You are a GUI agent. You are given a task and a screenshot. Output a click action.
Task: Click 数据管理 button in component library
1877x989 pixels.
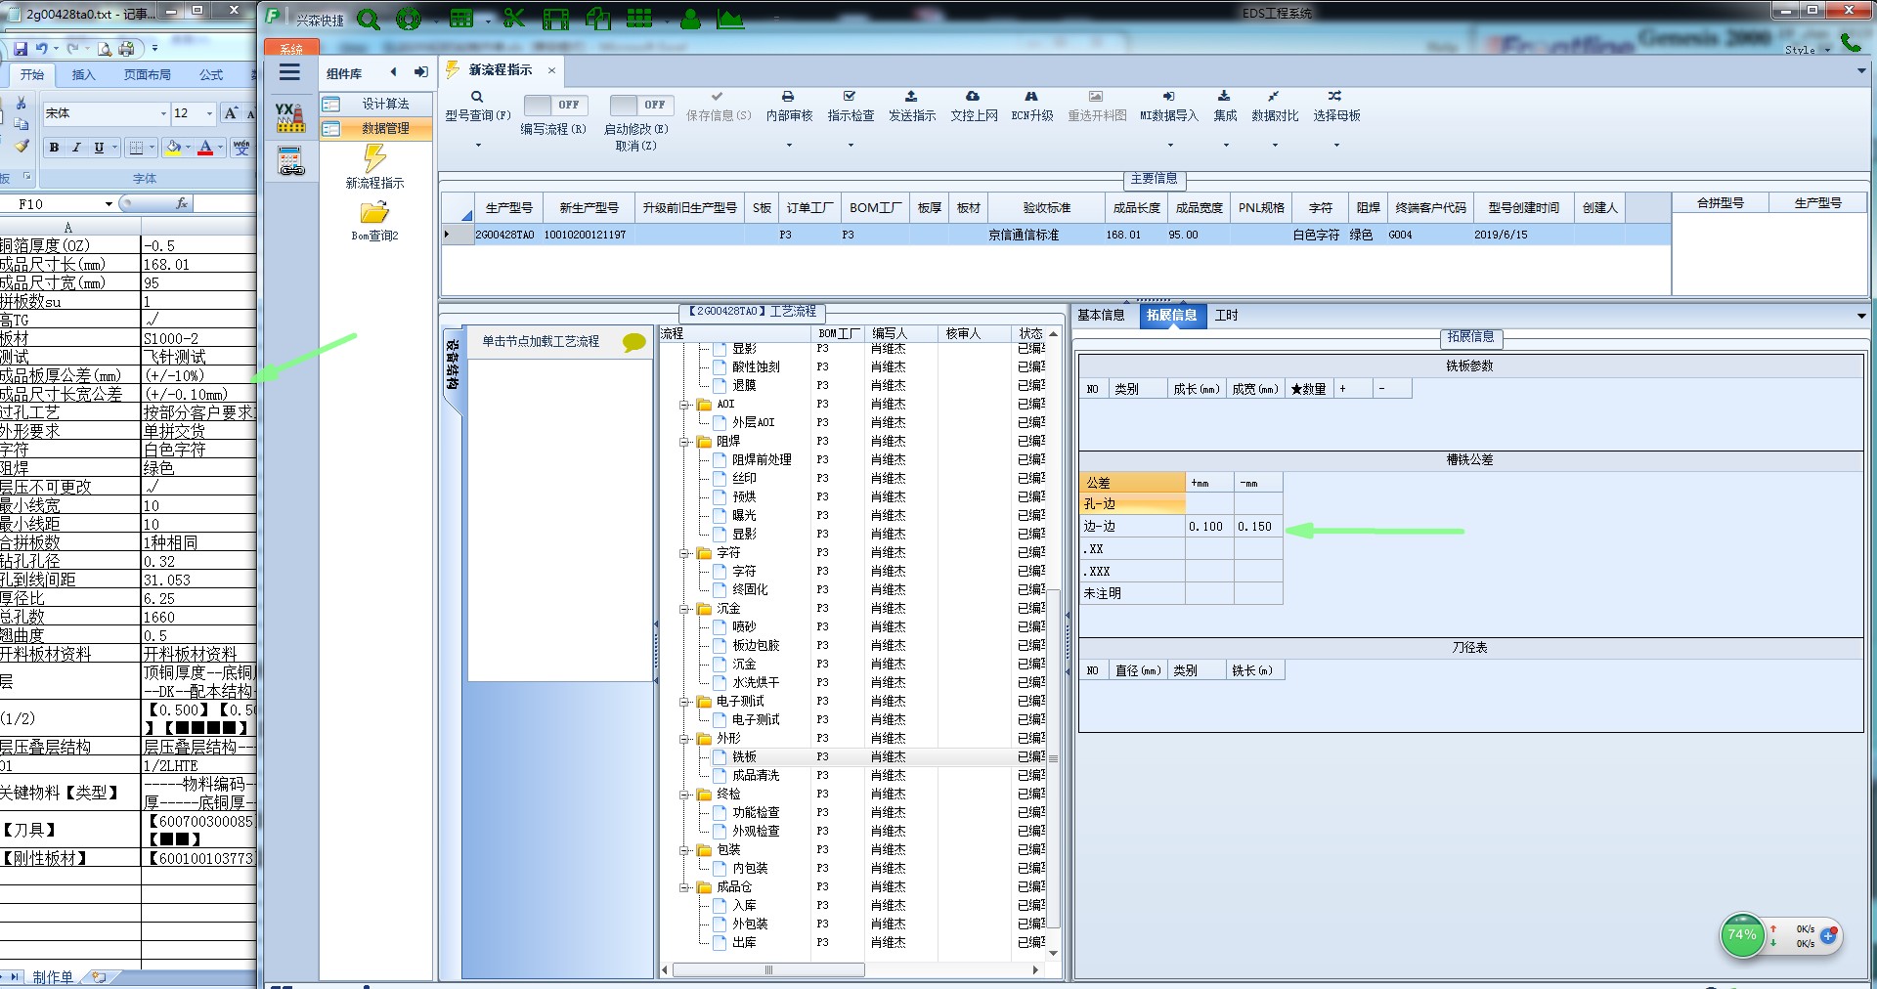click(376, 128)
